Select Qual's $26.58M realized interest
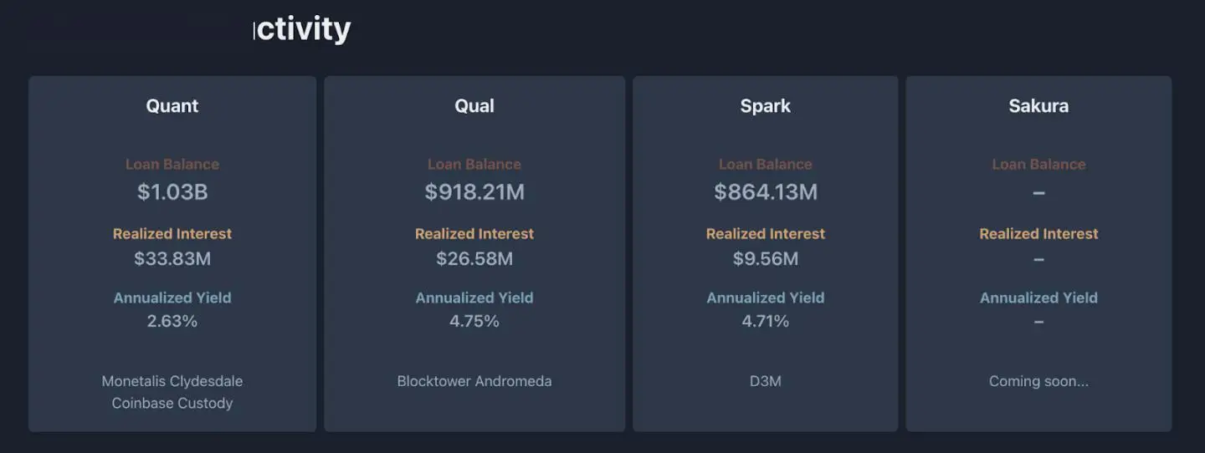Image resolution: width=1205 pixels, height=453 pixels. pos(474,259)
